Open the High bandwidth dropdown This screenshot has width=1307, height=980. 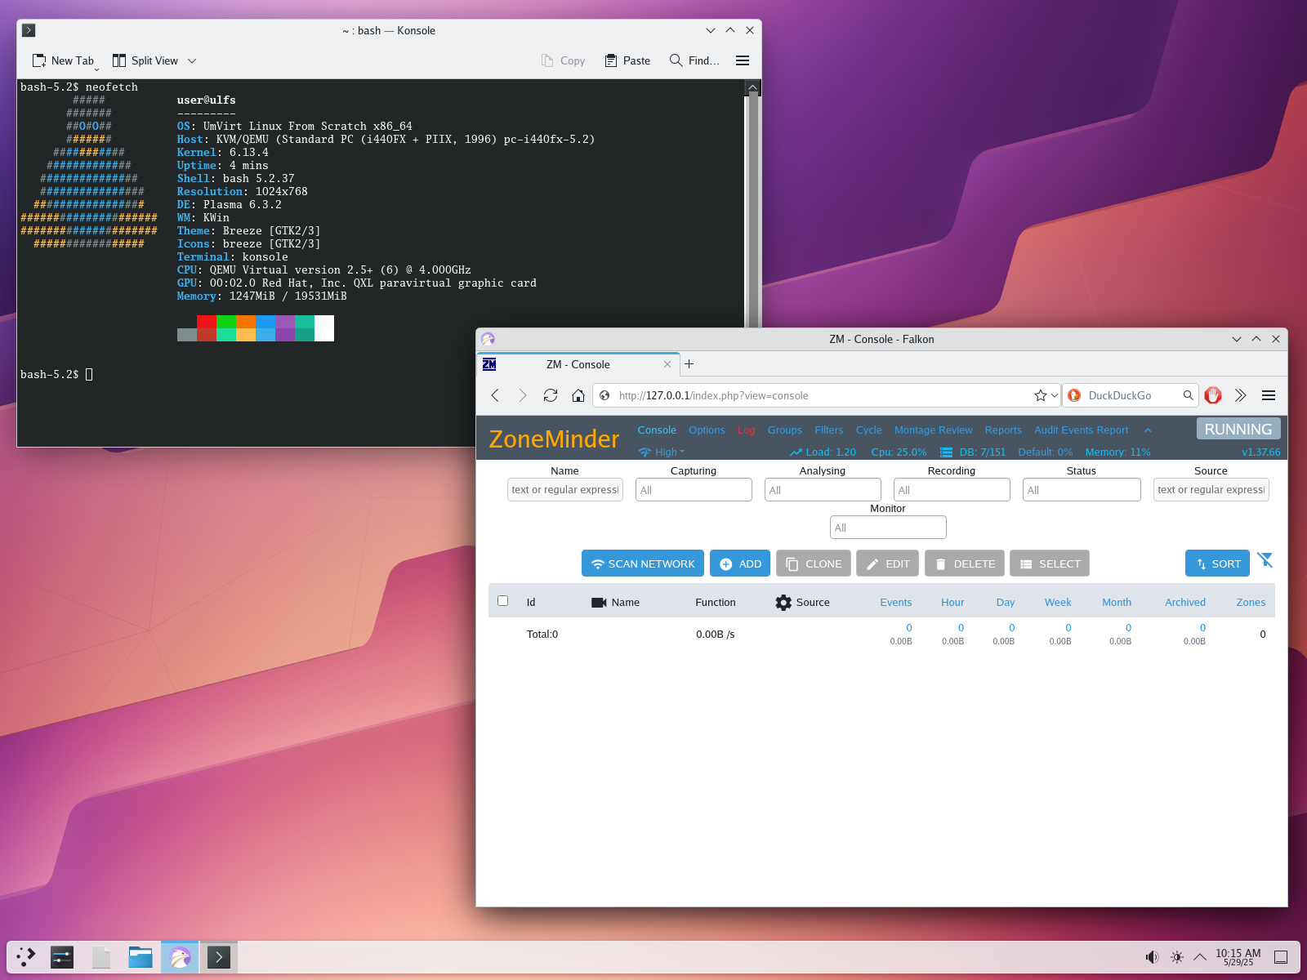662,452
